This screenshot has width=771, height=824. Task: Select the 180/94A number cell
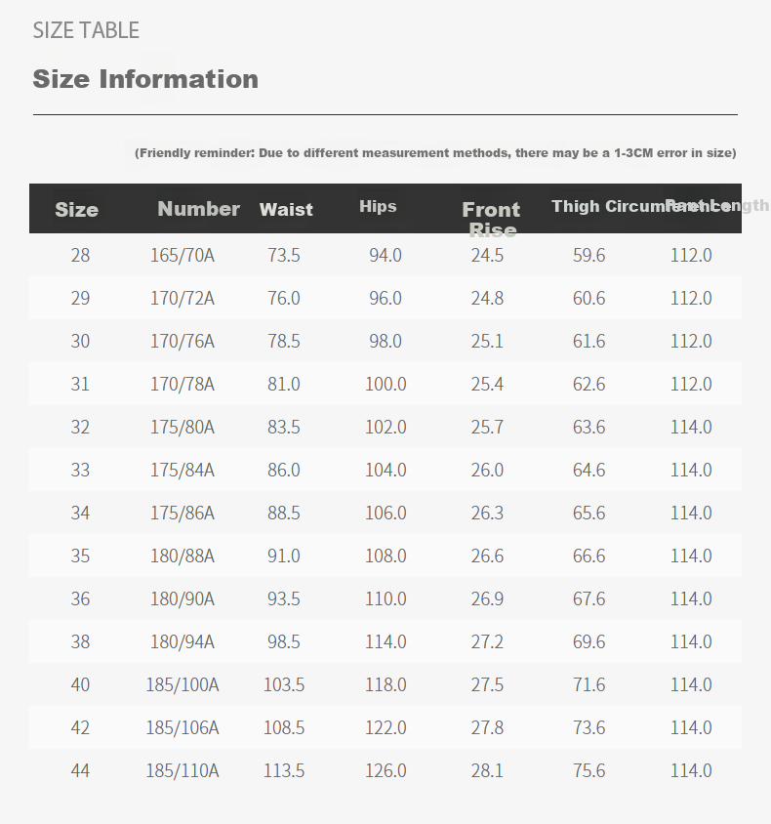pos(183,642)
